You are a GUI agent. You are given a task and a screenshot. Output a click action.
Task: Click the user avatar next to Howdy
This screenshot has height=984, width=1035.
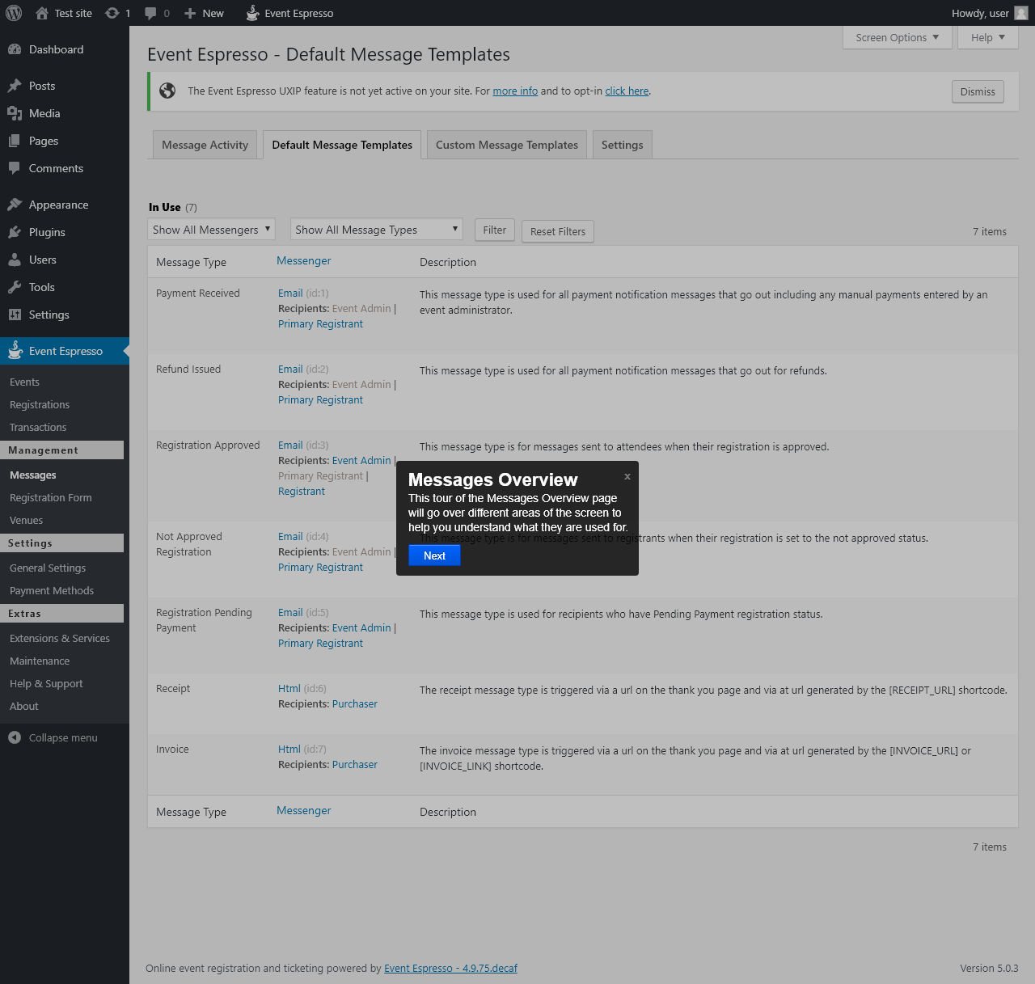coord(1021,13)
